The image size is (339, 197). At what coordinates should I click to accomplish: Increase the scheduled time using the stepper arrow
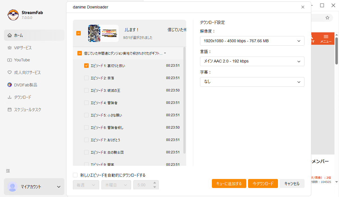tap(155, 183)
